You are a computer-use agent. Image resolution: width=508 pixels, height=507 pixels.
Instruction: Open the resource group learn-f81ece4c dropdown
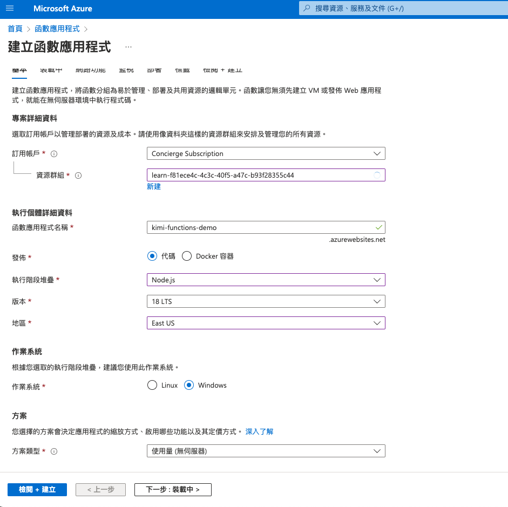266,175
